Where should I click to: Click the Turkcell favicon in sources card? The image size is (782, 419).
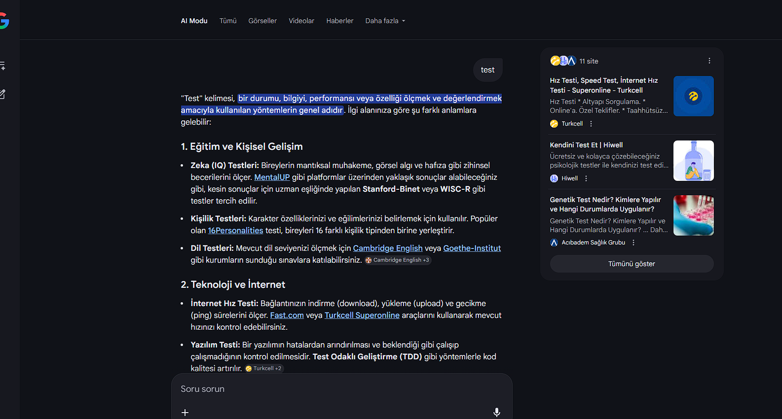[554, 124]
